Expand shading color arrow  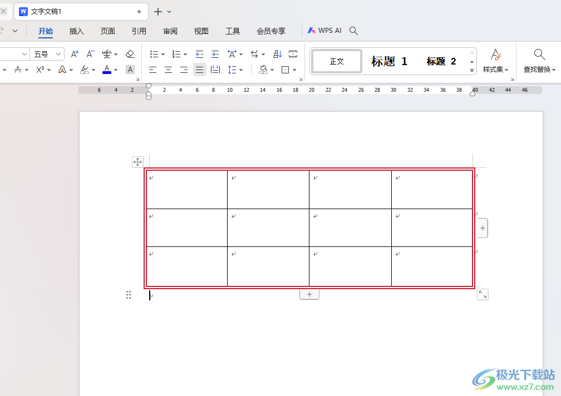(x=272, y=70)
